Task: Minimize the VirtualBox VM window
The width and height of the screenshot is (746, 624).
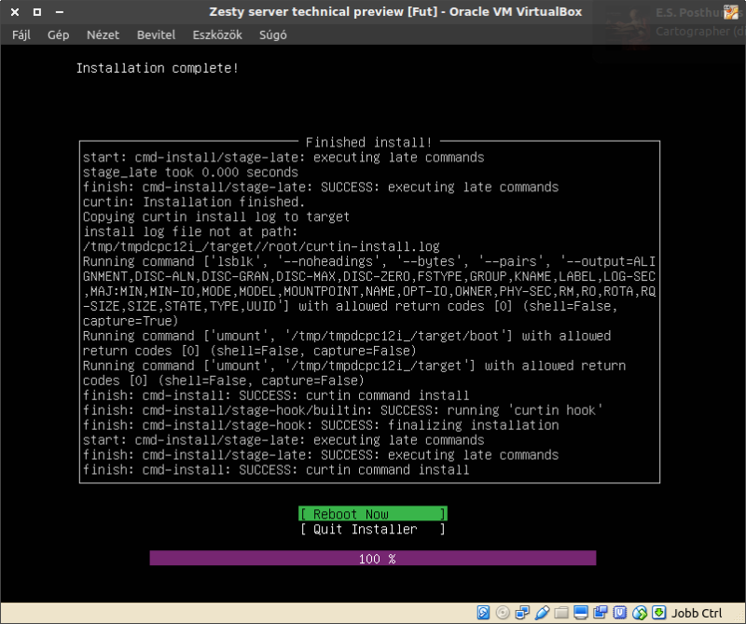Action: [x=60, y=12]
